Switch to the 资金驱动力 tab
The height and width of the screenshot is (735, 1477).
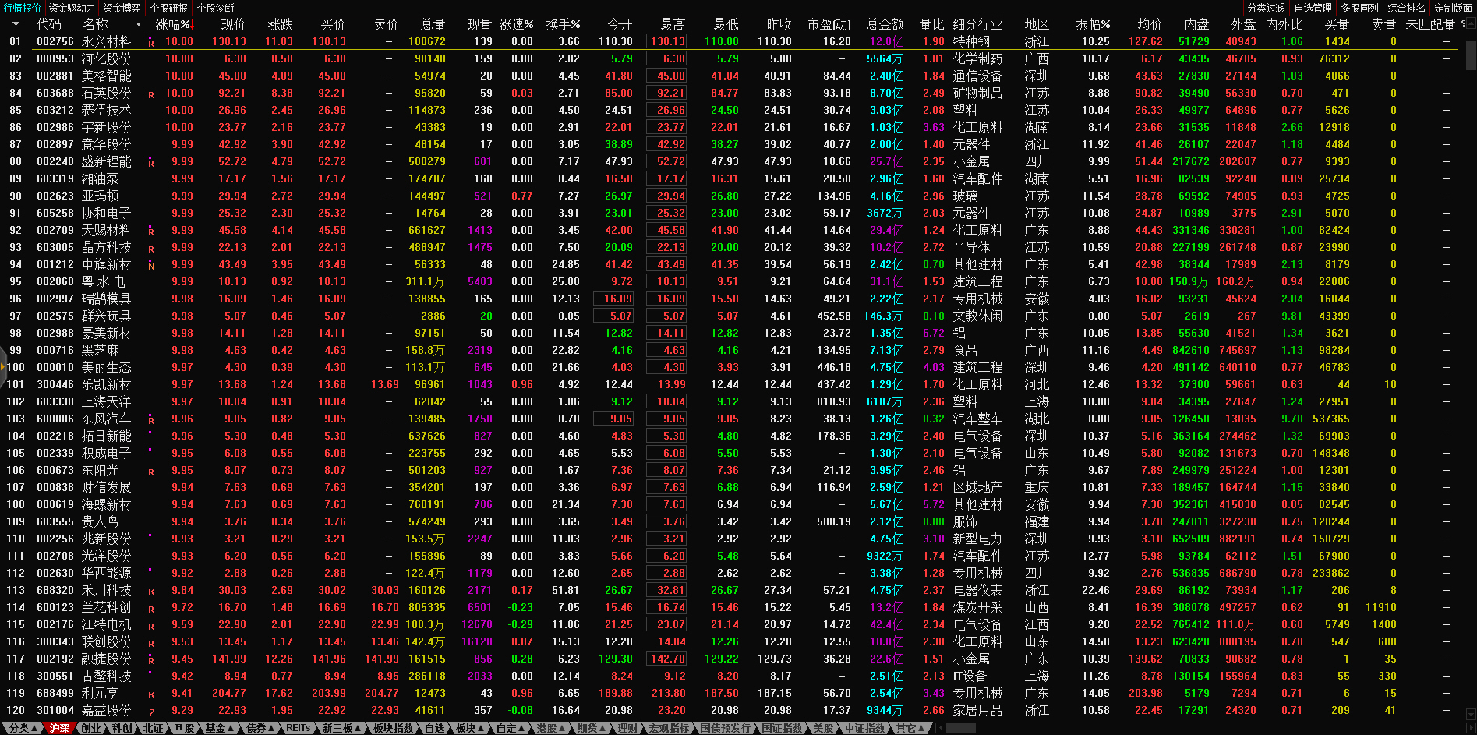72,8
